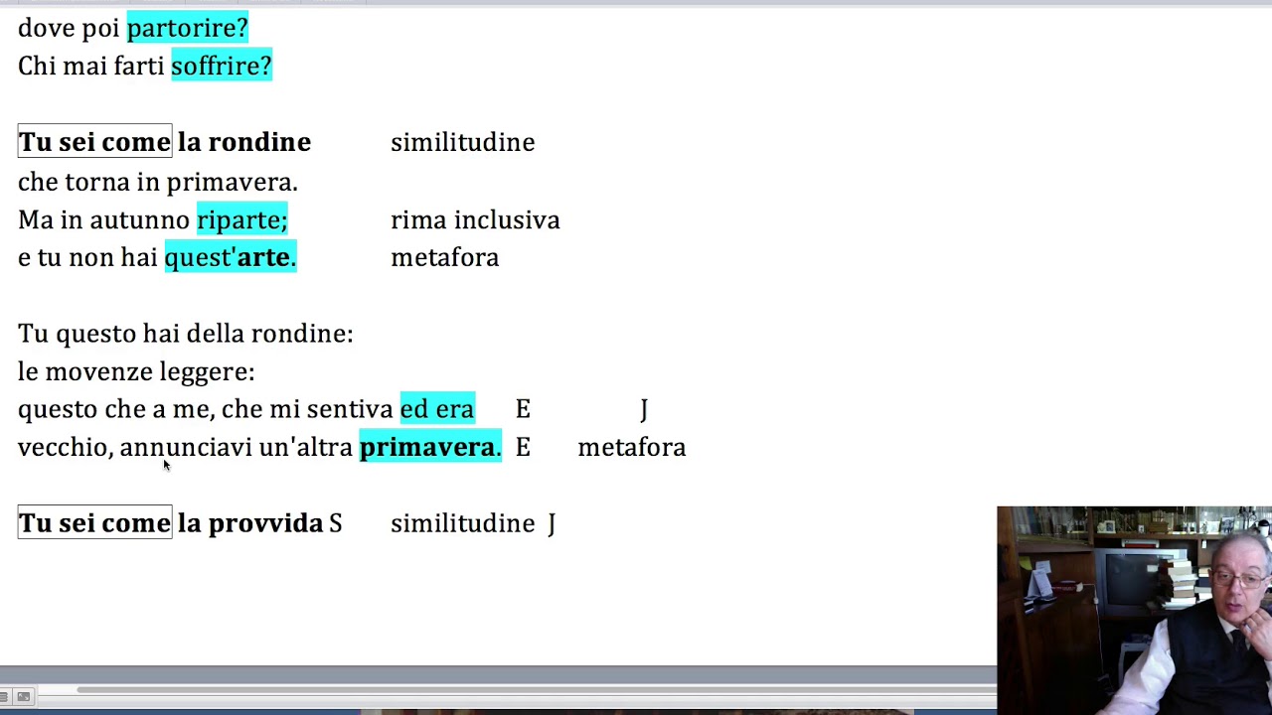Click the boxed text "Tu sei come" before "la rondine"
Image resolution: width=1272 pixels, height=715 pixels.
pyautogui.click(x=94, y=142)
